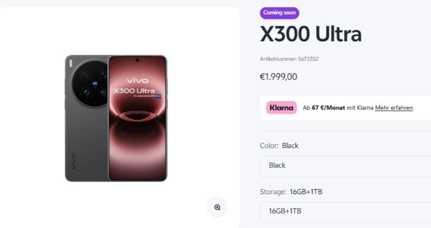The width and height of the screenshot is (431, 228).
Task: Open the Mehr erfahren link
Action: pyautogui.click(x=394, y=108)
